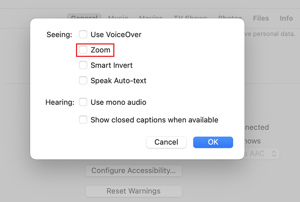The image size is (300, 202).
Task: Click the Seeing section label
Action: coord(59,35)
